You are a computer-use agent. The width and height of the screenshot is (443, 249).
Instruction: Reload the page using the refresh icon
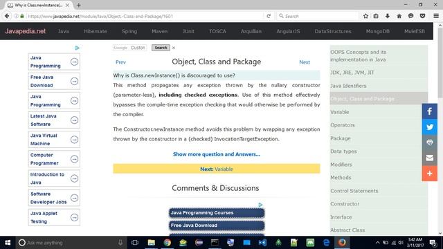pos(269,16)
